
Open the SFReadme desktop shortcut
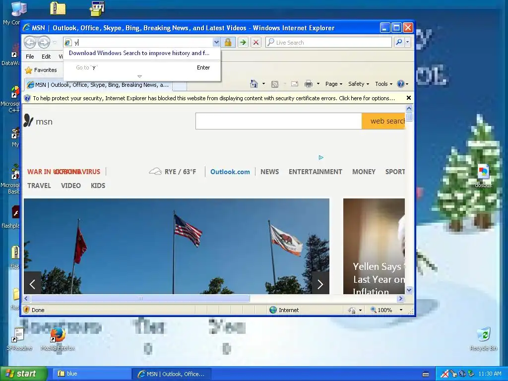click(19, 338)
